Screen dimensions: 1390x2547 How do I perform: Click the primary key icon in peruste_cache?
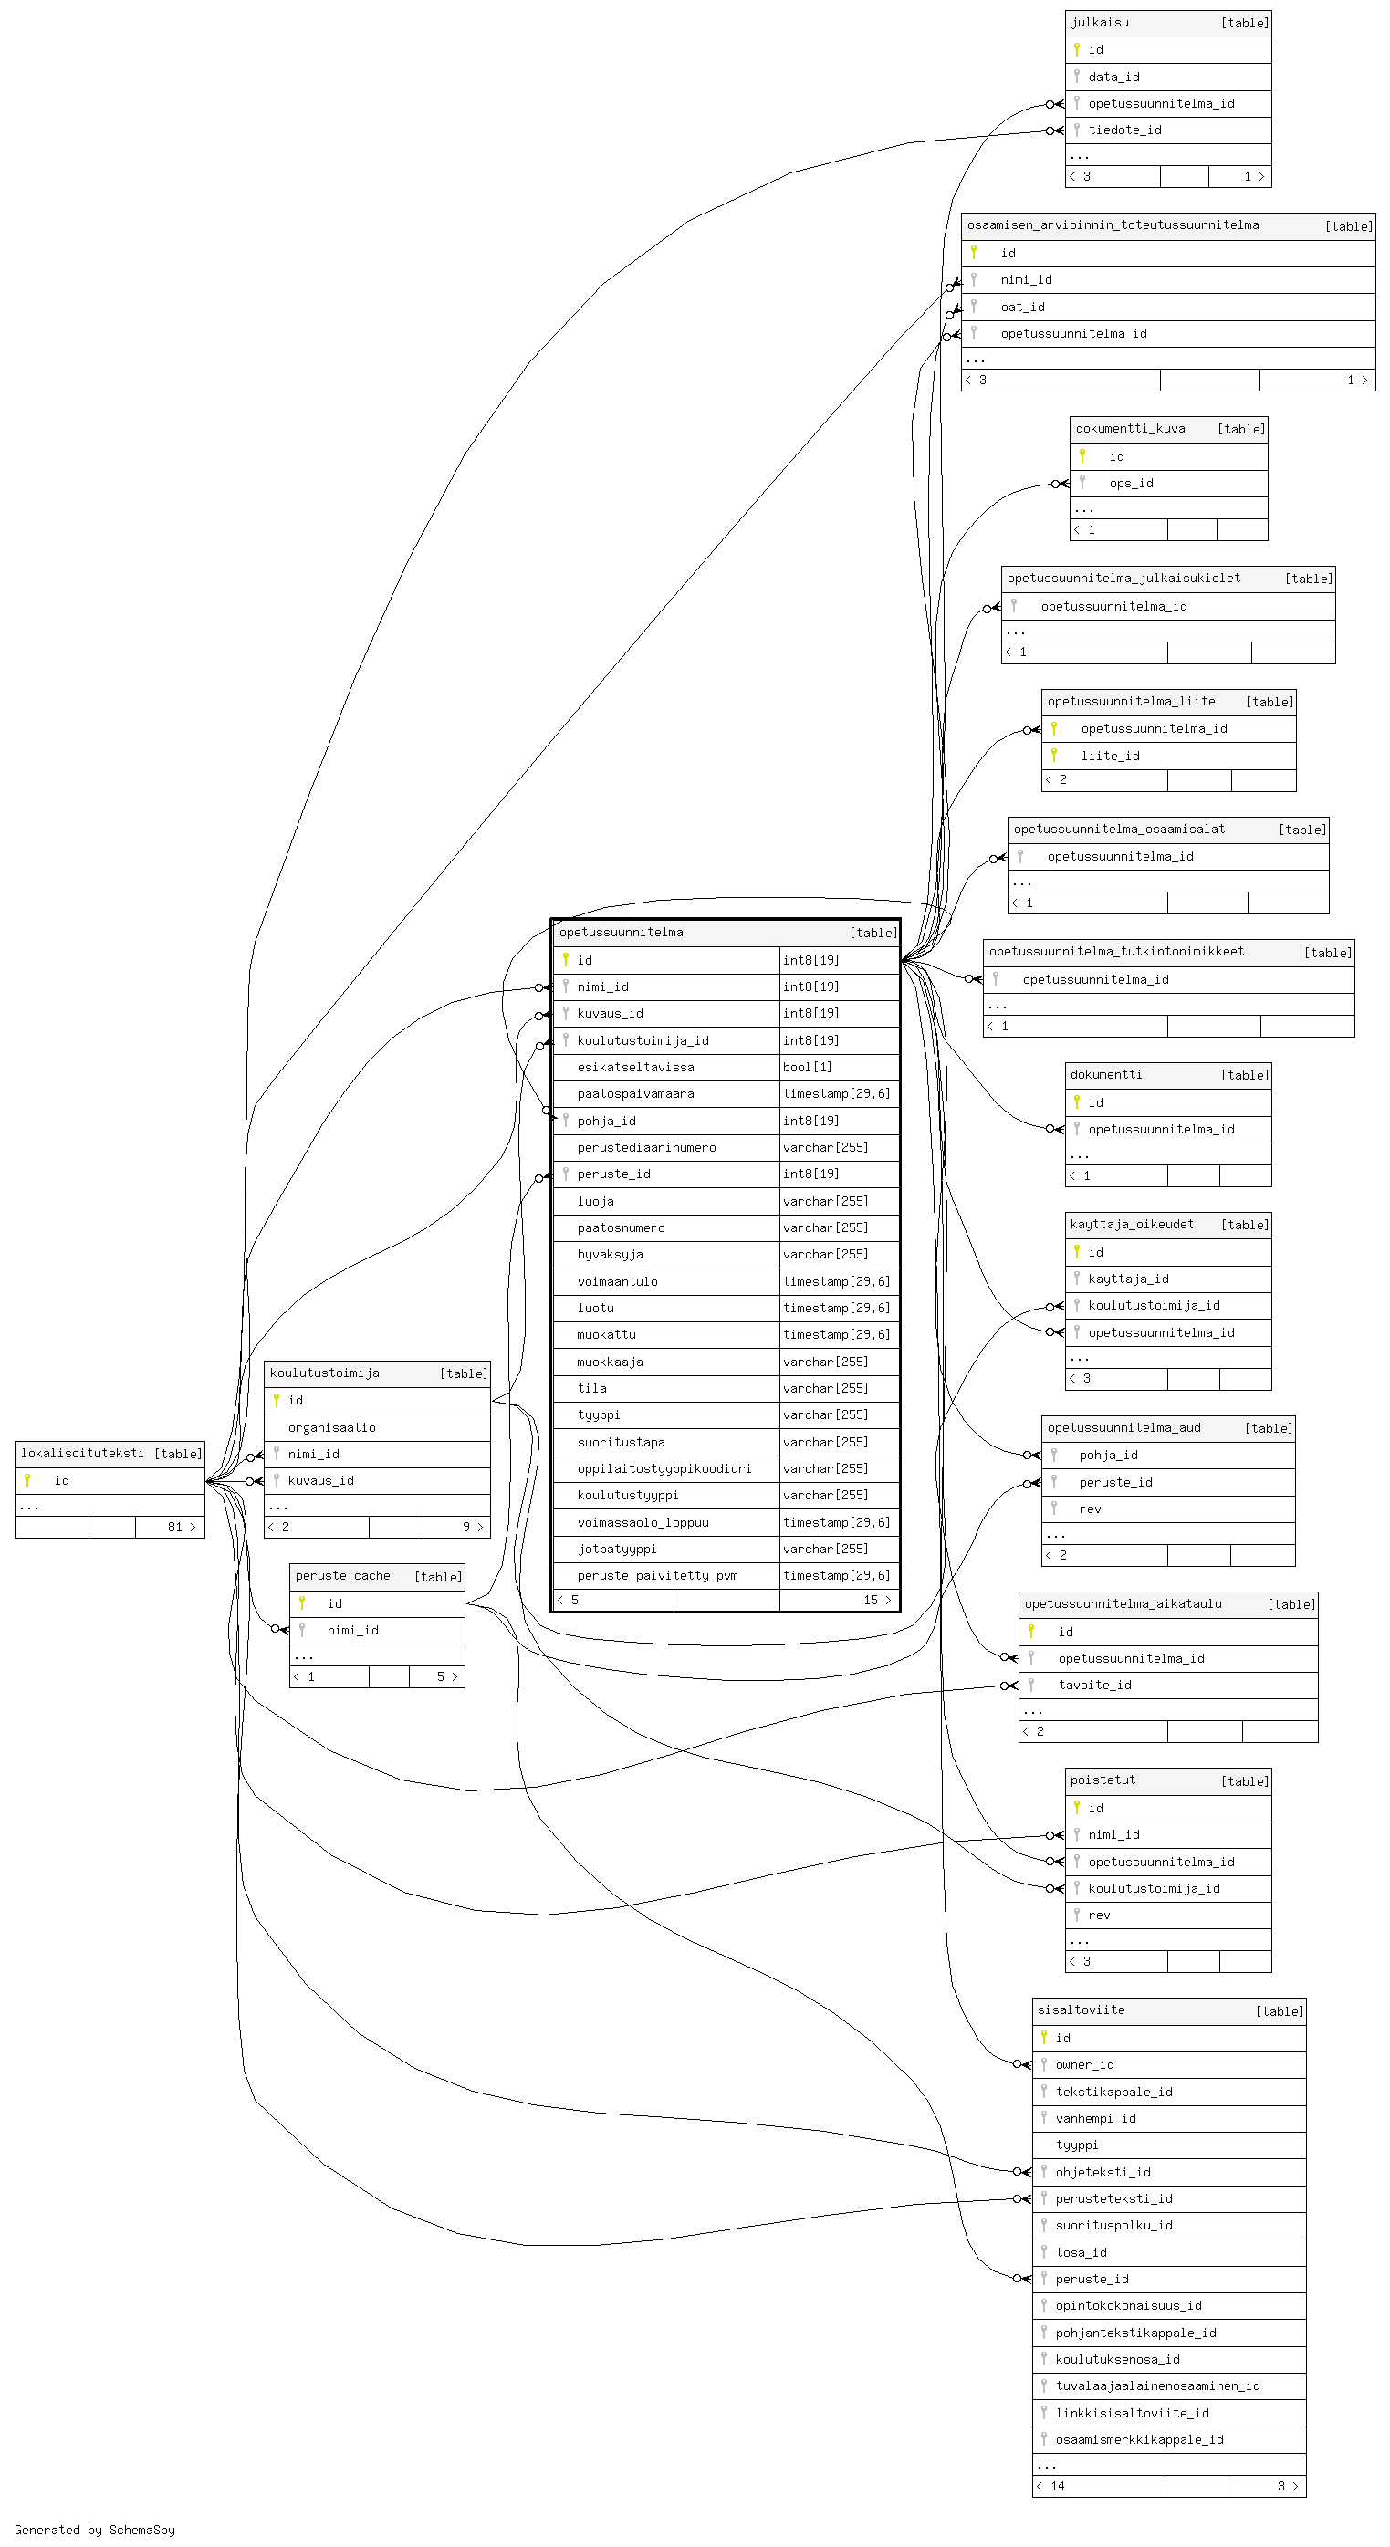click(301, 1602)
